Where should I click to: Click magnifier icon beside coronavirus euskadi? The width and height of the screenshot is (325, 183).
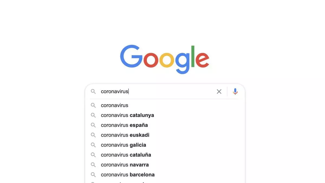[93, 135]
